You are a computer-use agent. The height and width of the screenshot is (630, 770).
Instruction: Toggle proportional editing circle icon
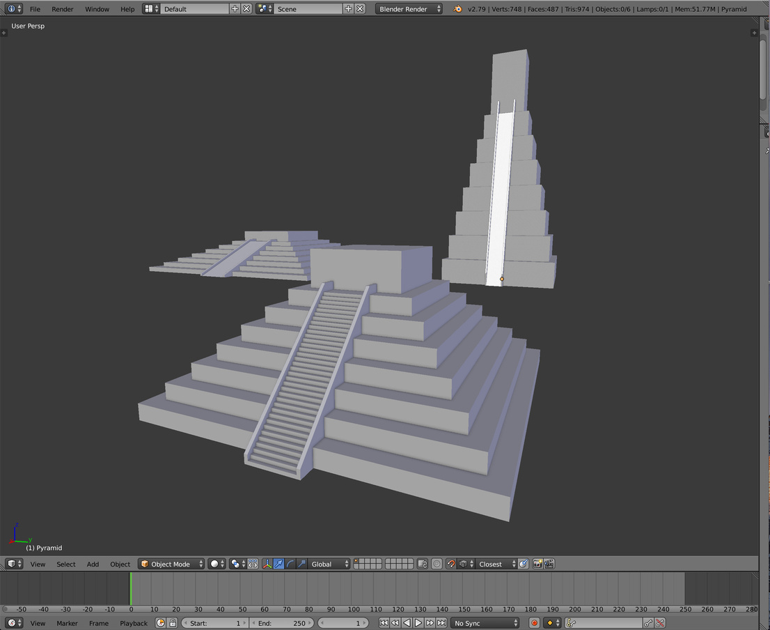[437, 564]
